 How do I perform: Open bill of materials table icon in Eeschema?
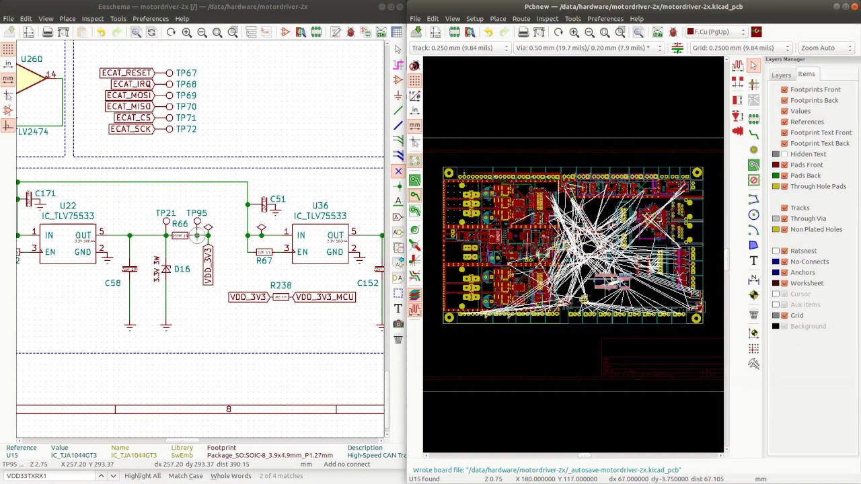click(x=397, y=32)
